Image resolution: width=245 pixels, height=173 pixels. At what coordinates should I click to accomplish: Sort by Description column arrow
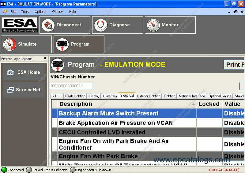click(194, 104)
